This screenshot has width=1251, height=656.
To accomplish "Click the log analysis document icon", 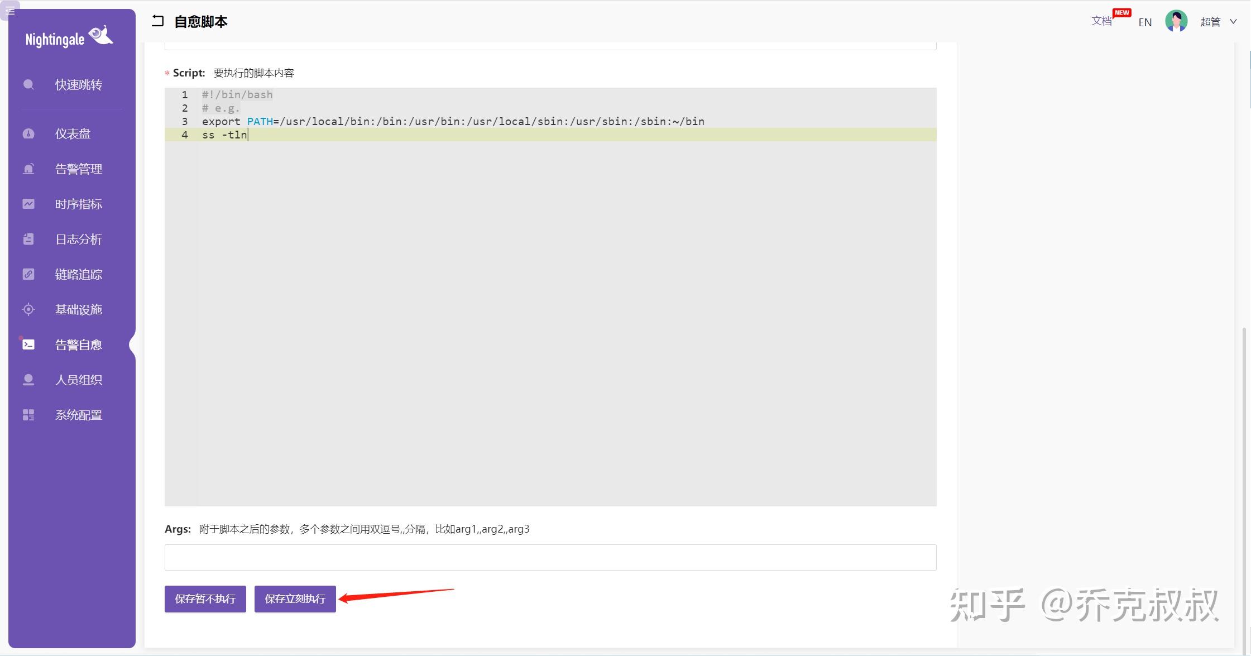I will (28, 240).
